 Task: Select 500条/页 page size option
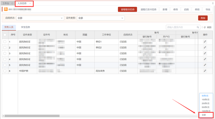tap(205, 107)
